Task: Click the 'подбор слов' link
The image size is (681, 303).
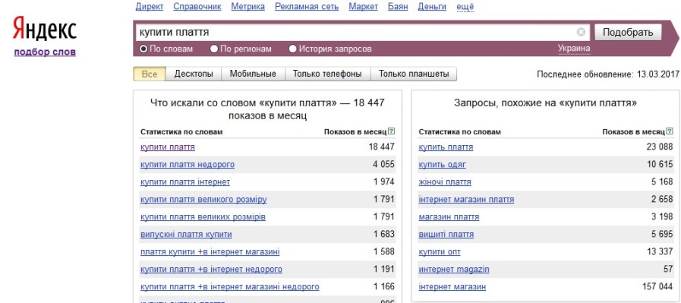Action: pos(45,52)
